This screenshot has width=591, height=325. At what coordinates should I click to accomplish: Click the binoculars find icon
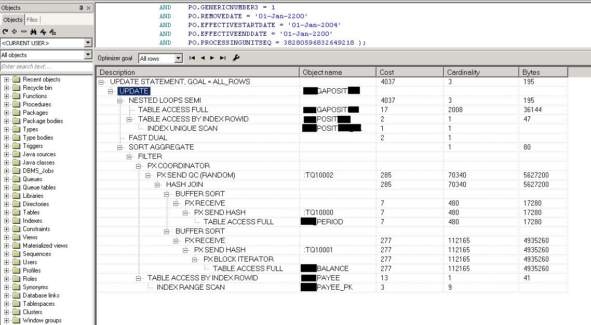click(x=33, y=32)
